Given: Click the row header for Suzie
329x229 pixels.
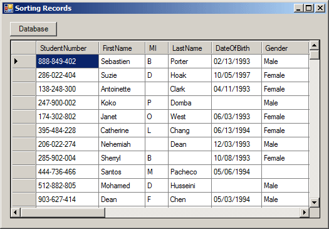Looking at the screenshot, I should pos(24,75).
